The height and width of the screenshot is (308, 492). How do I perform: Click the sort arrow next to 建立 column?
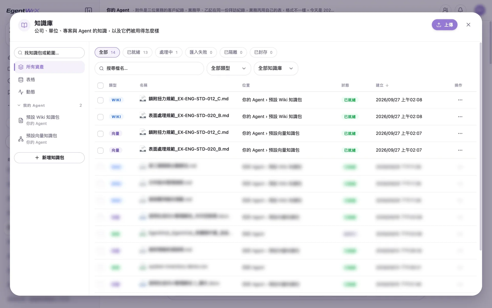tap(387, 85)
